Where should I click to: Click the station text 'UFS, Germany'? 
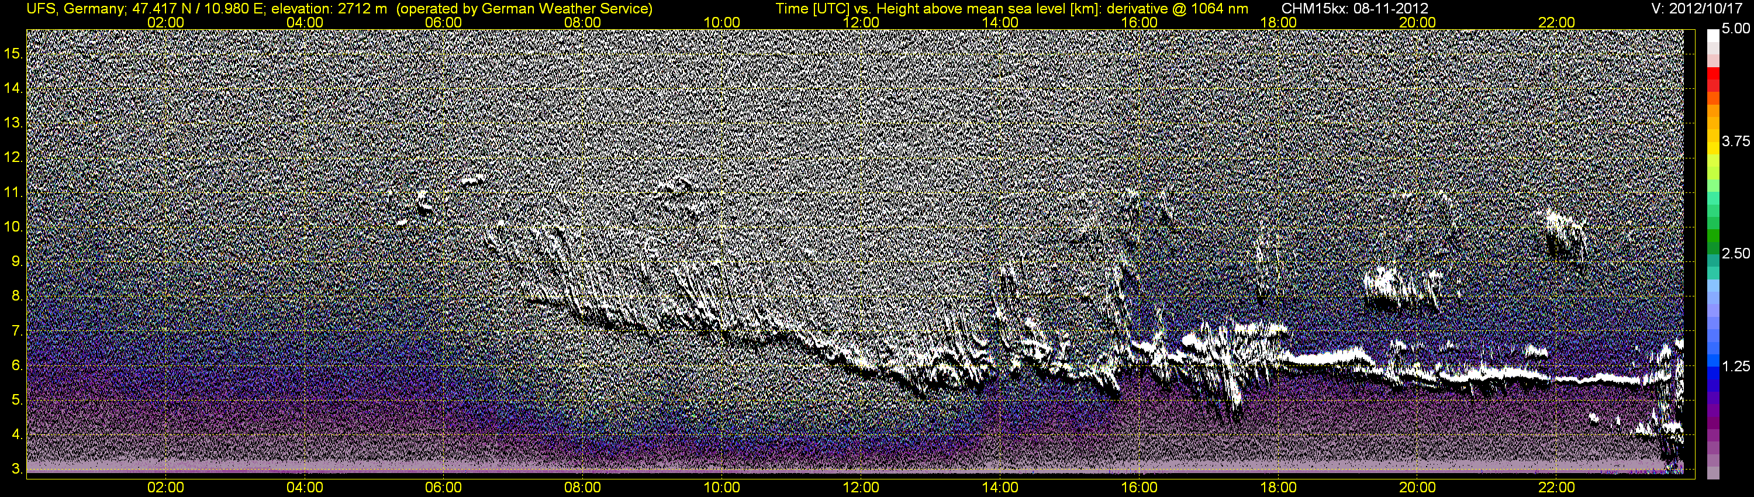pyautogui.click(x=75, y=8)
